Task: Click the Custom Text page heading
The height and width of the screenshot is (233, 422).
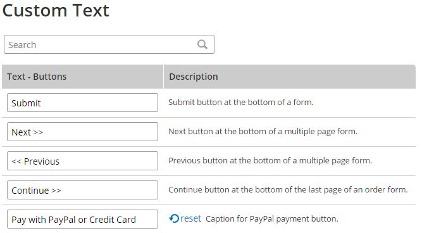Action: (x=56, y=10)
